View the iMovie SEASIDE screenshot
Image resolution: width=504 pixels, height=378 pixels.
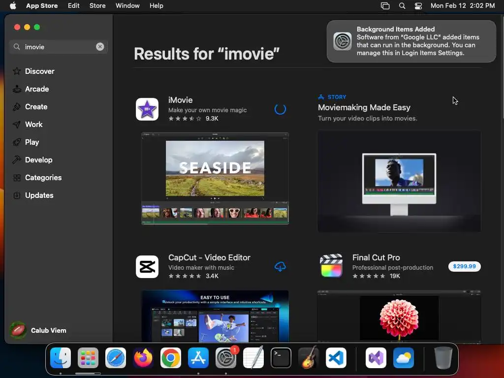[215, 178]
